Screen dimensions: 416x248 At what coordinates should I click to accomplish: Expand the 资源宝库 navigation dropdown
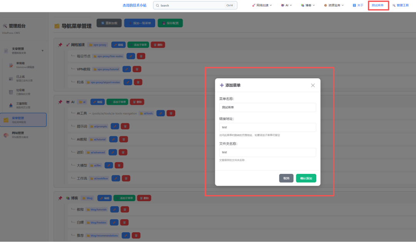[x=334, y=5]
